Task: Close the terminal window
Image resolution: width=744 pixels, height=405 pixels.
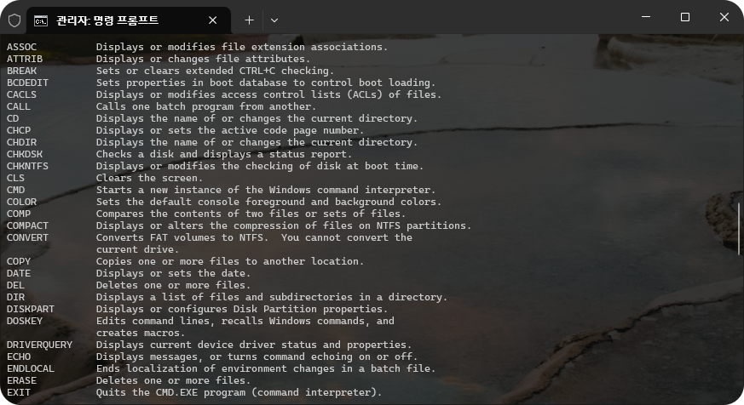Action: 724,18
